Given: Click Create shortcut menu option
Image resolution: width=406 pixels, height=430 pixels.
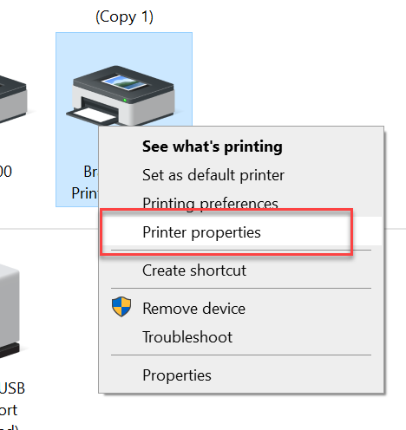Looking at the screenshot, I should [194, 270].
